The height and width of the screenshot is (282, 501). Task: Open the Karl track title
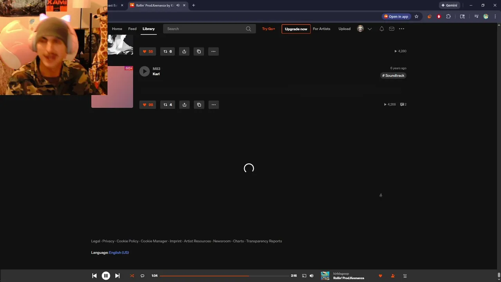[156, 74]
